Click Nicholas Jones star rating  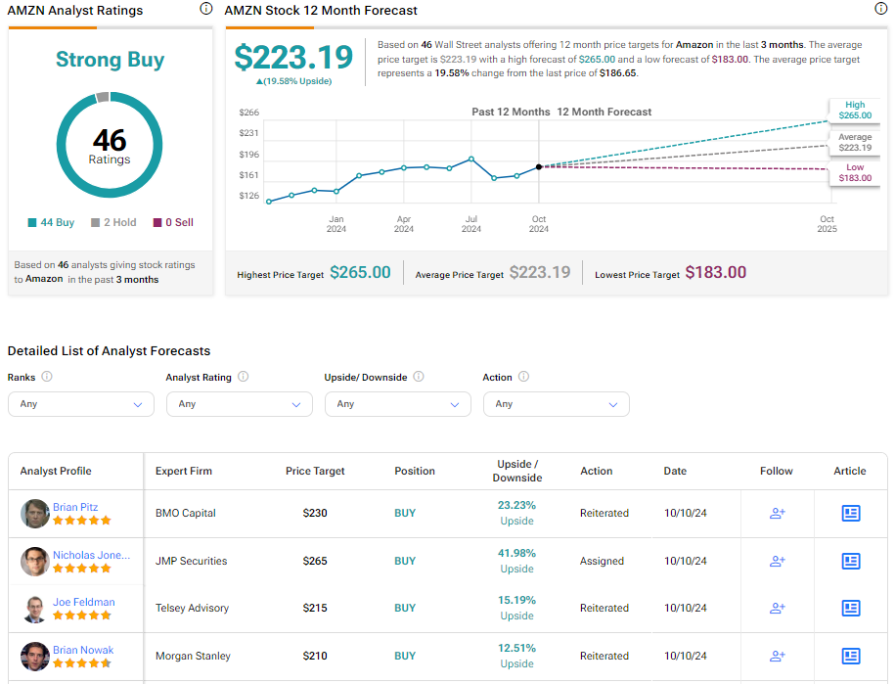click(x=81, y=569)
